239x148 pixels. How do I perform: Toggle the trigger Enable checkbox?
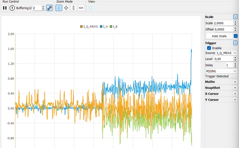(209, 48)
